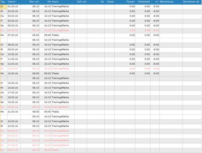
Task: Click the Berechnen ab column header
Action: [191, 2]
